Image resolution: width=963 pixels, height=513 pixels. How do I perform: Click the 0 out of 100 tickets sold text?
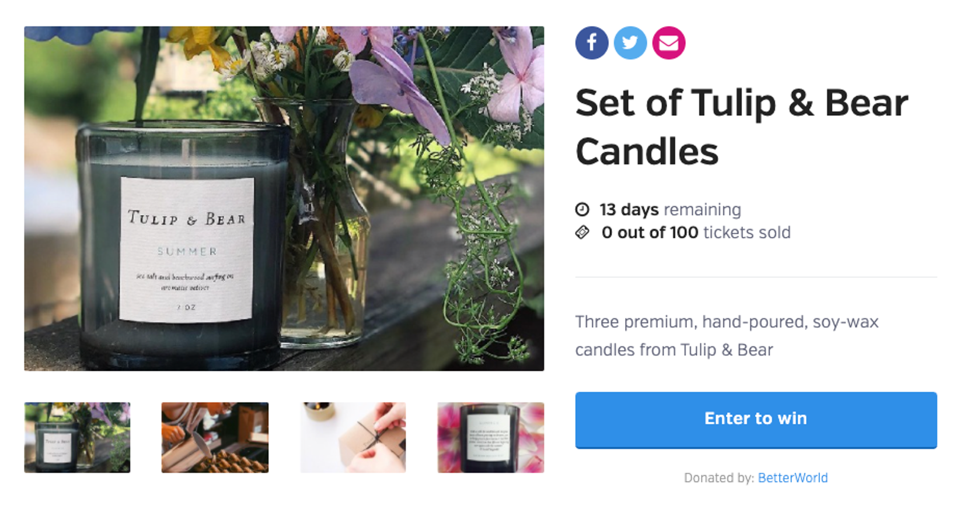click(x=696, y=233)
